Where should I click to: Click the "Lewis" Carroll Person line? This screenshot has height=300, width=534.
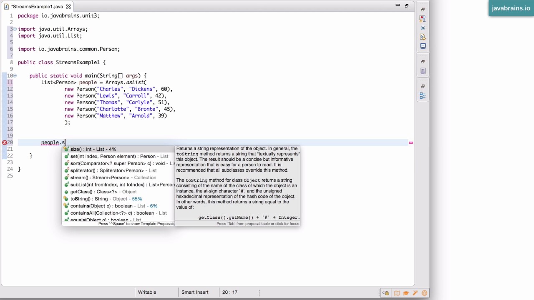click(116, 96)
